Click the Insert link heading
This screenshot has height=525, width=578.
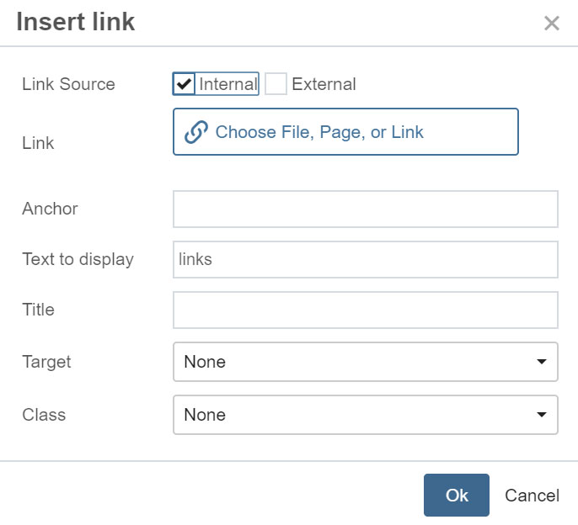(x=76, y=22)
